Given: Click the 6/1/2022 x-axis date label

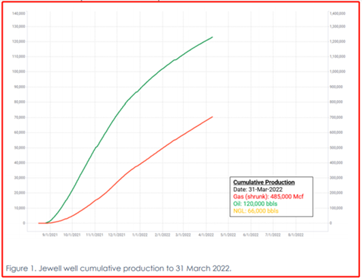Looking at the screenshot, I should 251,235.
